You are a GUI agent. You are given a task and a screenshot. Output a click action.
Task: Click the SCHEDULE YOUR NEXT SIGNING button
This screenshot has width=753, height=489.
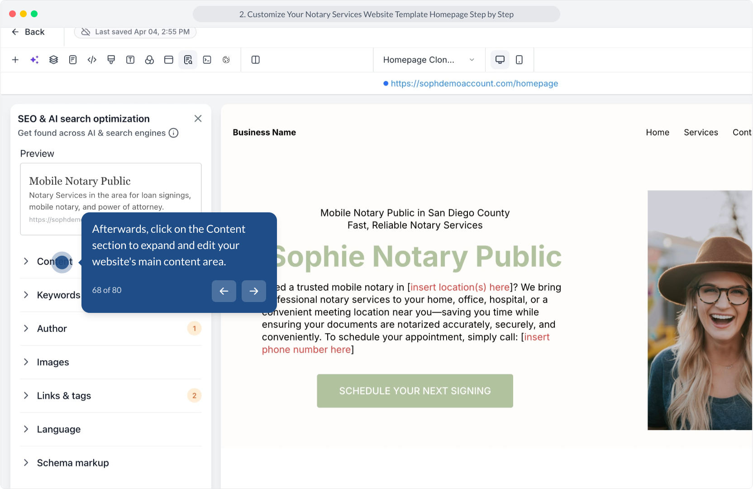[415, 391]
